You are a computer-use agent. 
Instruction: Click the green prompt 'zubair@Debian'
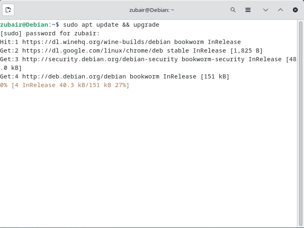(24, 25)
